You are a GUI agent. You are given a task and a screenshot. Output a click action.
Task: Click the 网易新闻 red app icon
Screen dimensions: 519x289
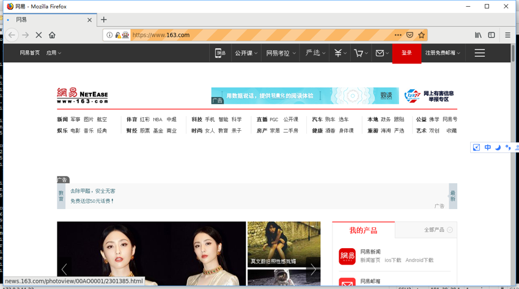tap(347, 256)
